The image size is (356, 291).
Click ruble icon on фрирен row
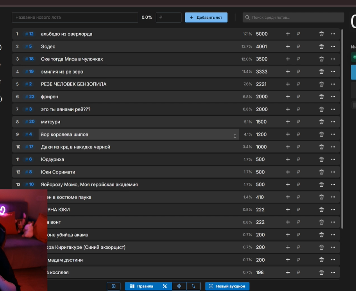click(298, 97)
